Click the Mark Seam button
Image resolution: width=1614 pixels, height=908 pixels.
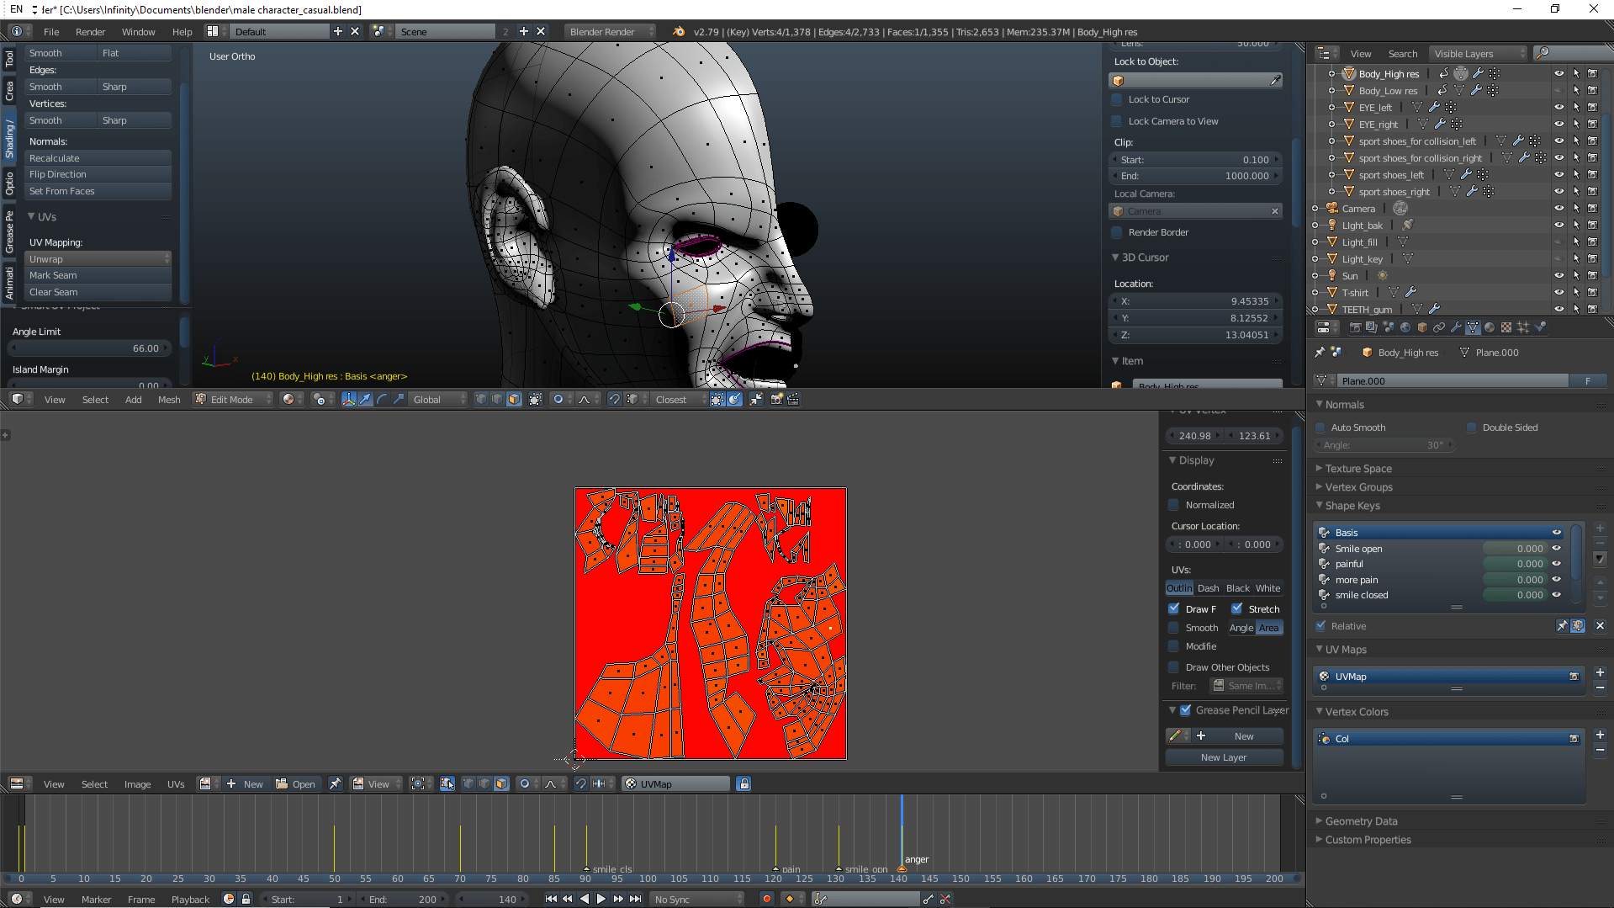(98, 275)
